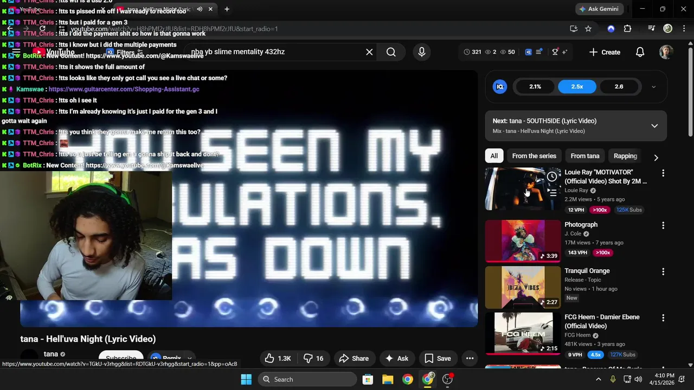
Task: Open FCG Heem - Damier Ebene video title
Action: (602, 321)
